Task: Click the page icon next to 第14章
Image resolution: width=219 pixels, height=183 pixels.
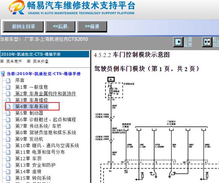Action: (x=8, y=172)
